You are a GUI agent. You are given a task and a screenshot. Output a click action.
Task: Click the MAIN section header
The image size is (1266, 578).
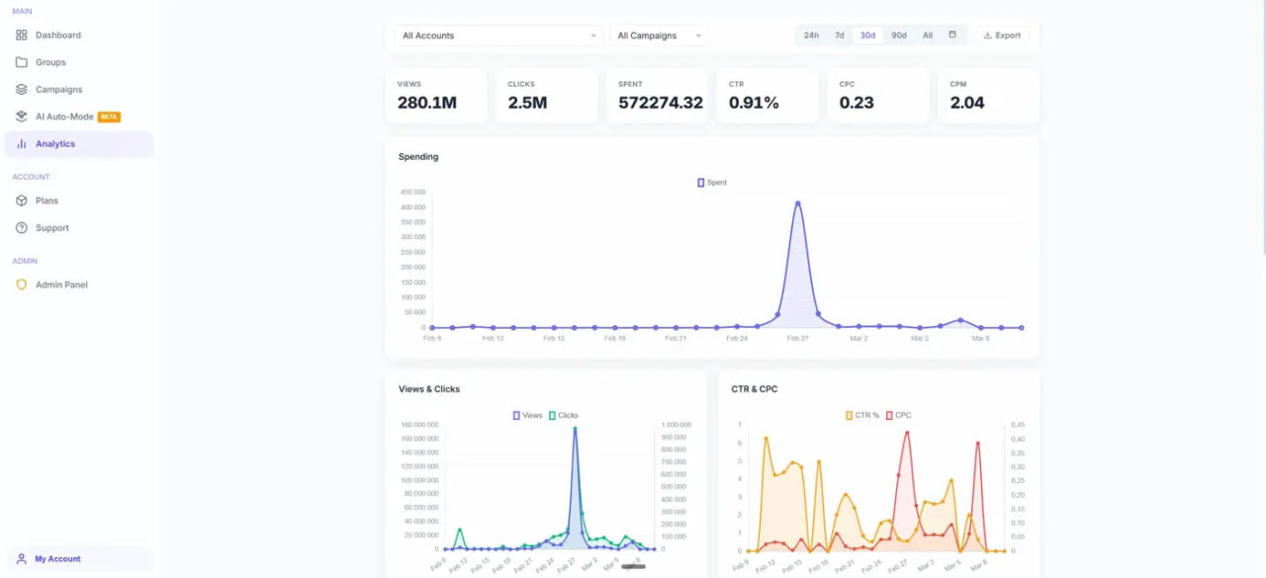pyautogui.click(x=22, y=11)
